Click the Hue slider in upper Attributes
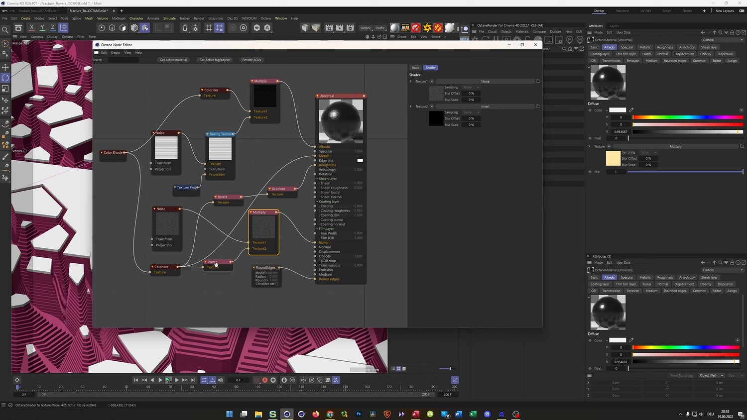Screen dimensions: 747x420 coord(688,117)
